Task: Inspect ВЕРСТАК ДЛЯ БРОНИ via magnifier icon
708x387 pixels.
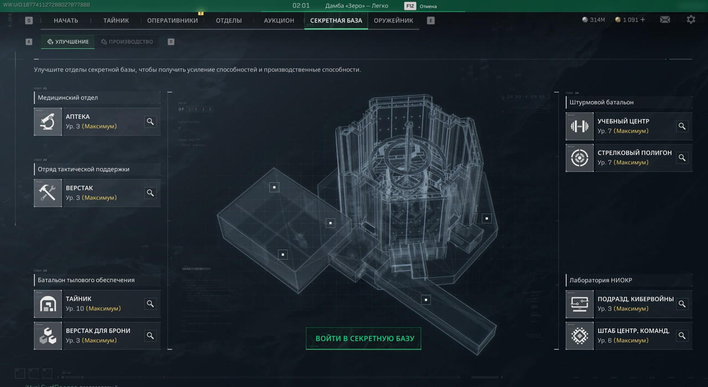Action: [150, 336]
